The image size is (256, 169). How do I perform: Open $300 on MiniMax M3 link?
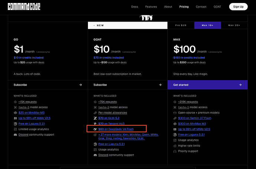(x=192, y=124)
